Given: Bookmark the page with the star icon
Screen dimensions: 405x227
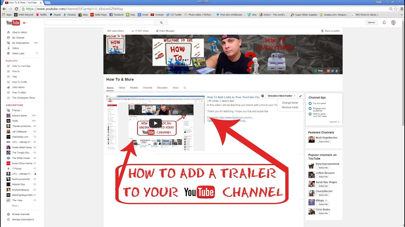Looking at the screenshot, I should 396,9.
